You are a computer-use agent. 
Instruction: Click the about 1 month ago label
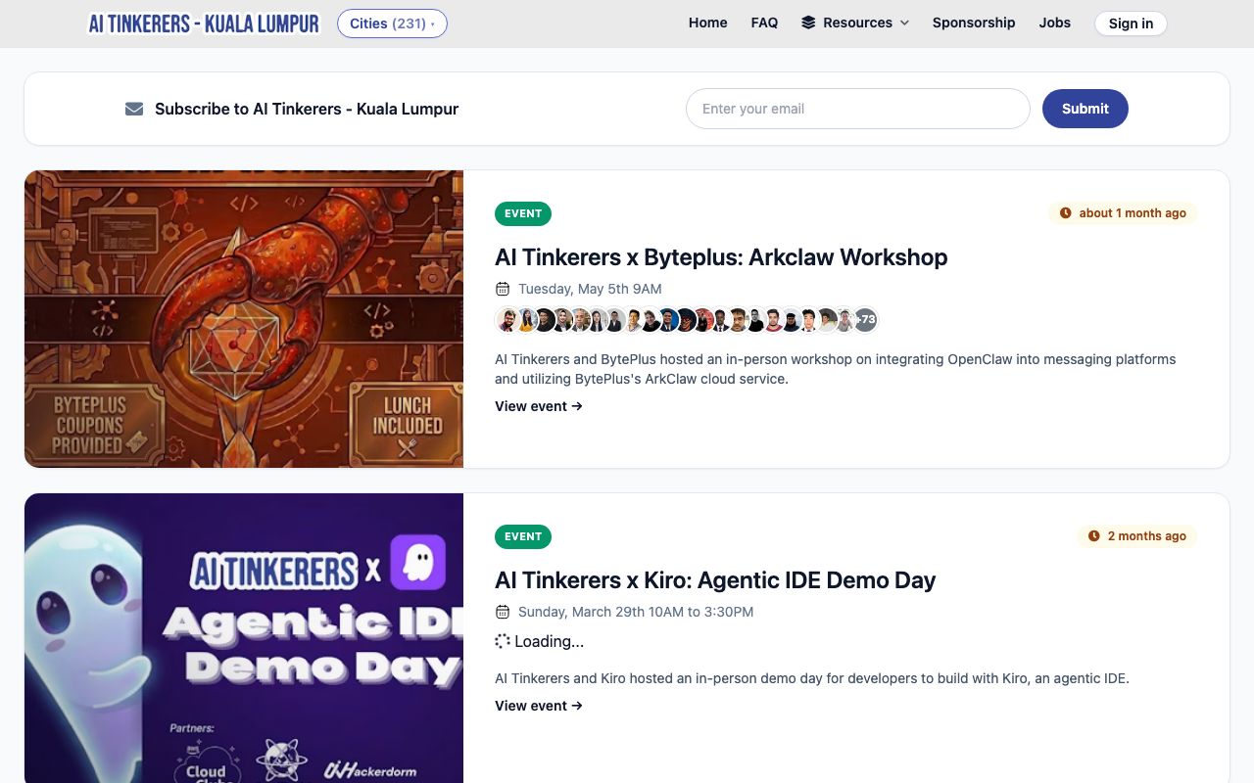pos(1133,213)
